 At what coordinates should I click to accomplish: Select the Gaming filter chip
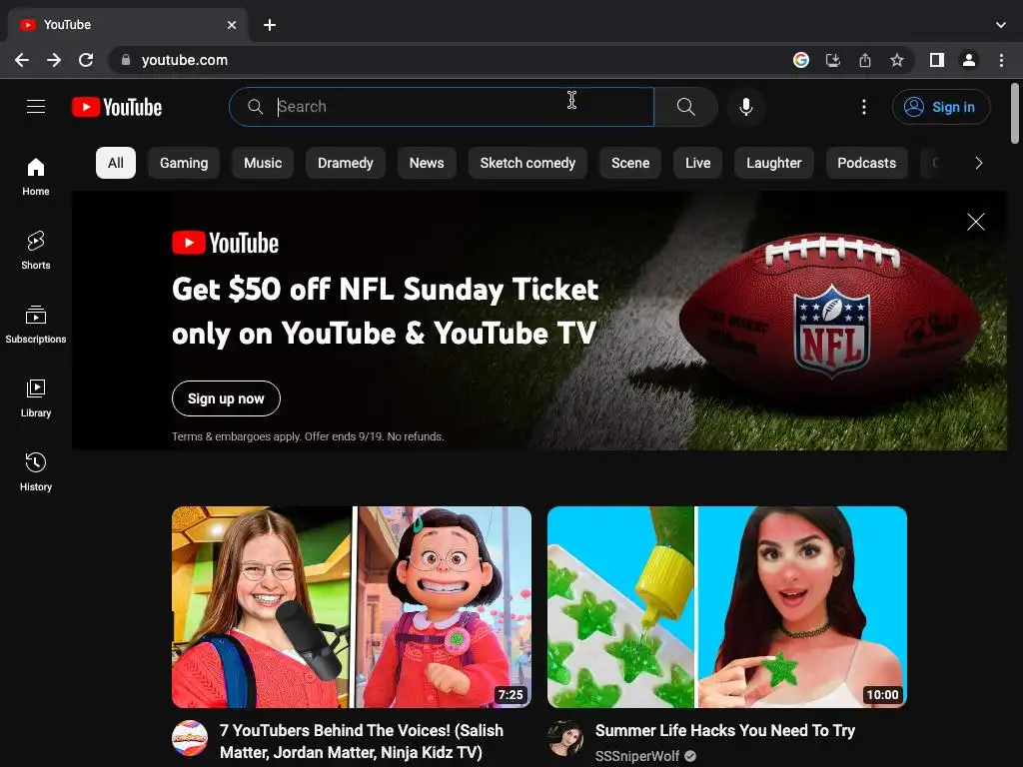click(184, 163)
